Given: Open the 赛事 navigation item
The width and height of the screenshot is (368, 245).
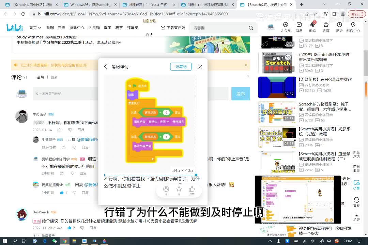Looking at the screenshot, I should click(x=119, y=28).
